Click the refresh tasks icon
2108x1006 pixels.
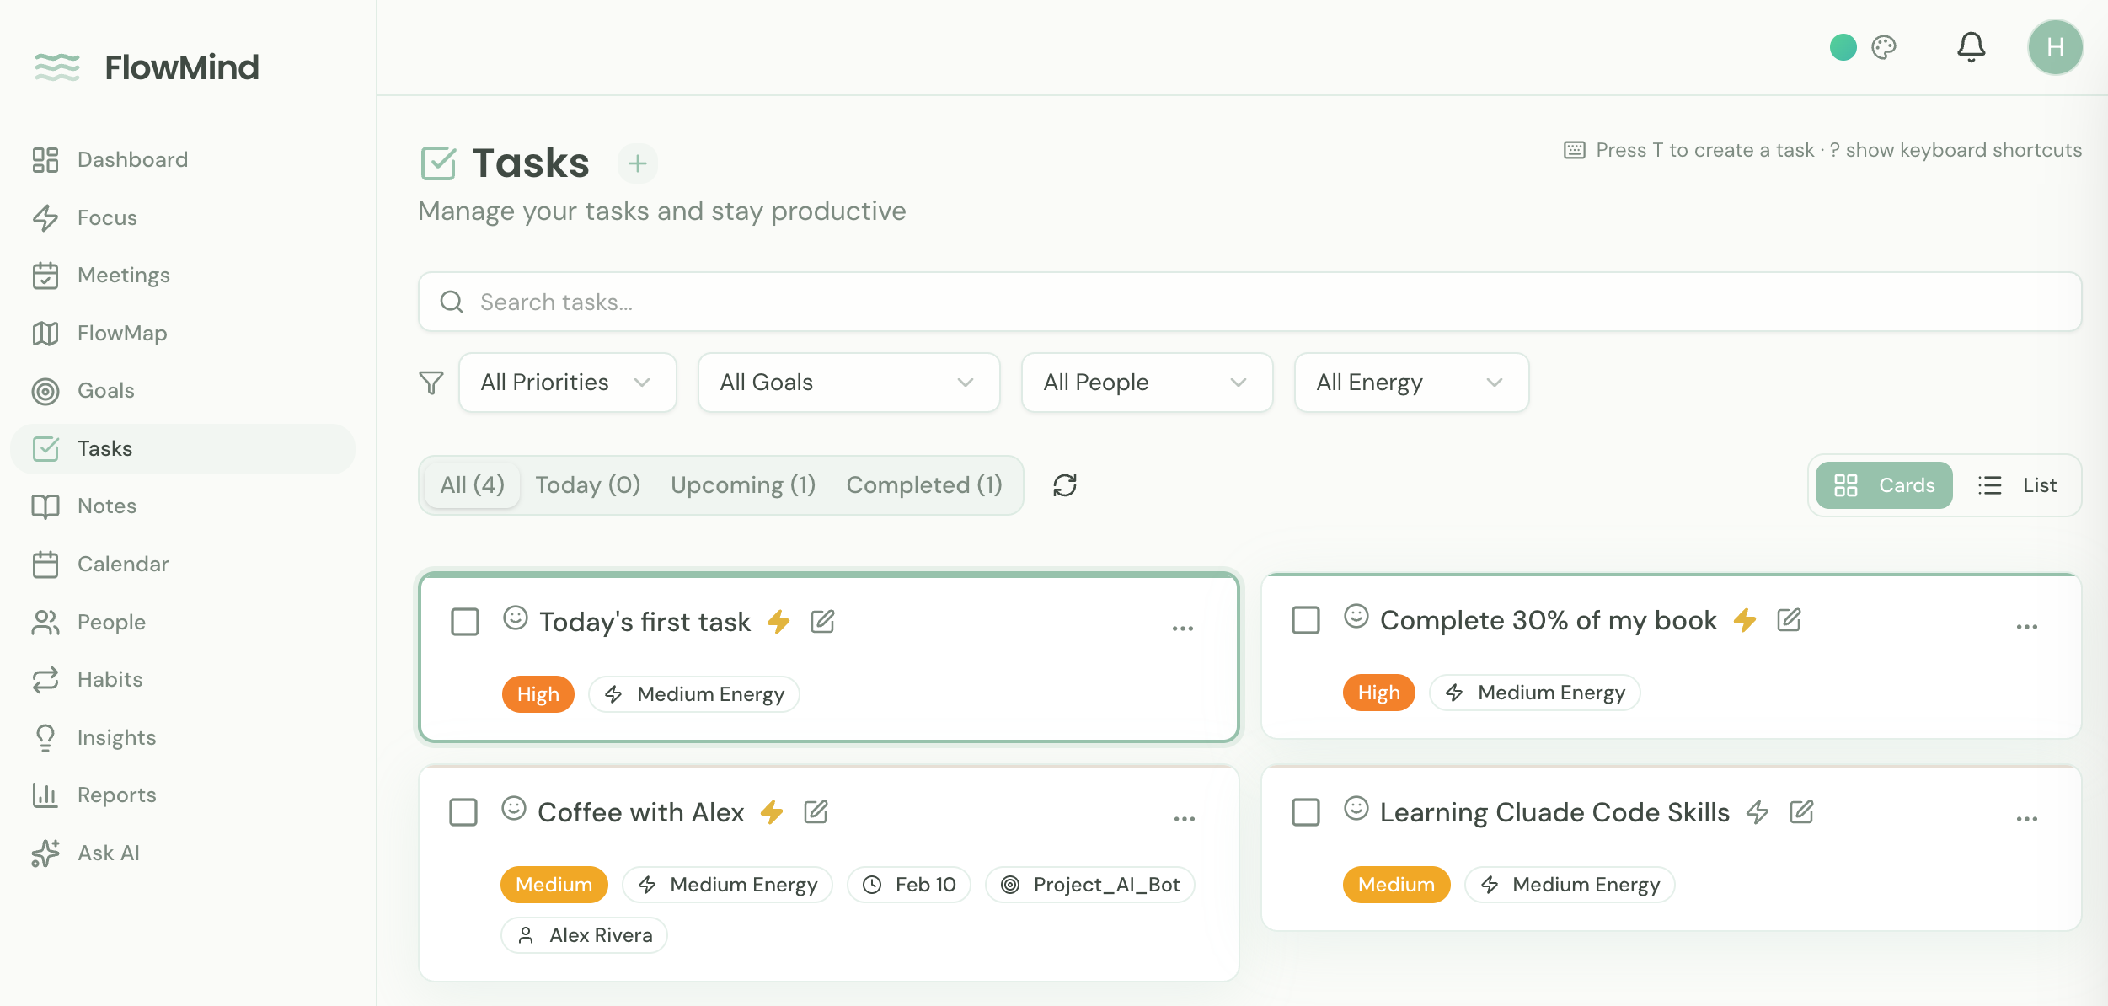1064,485
